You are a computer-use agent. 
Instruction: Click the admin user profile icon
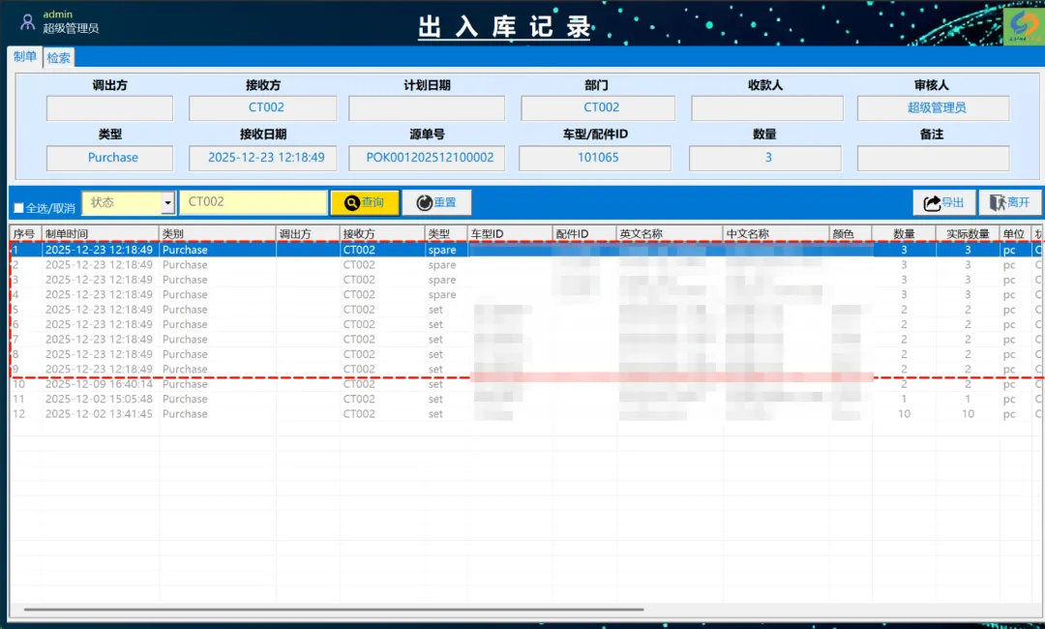coord(27,22)
